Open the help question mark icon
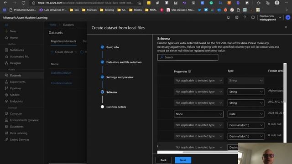The image size is (292, 164). (x=245, y=17)
